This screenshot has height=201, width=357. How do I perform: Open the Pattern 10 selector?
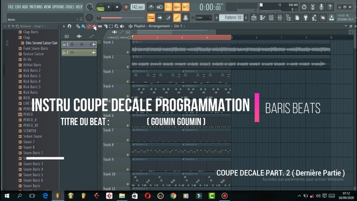[231, 18]
